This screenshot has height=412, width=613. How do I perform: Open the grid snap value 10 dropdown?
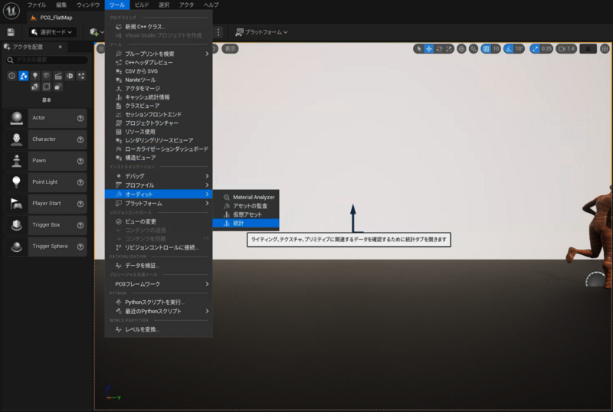[x=496, y=49]
